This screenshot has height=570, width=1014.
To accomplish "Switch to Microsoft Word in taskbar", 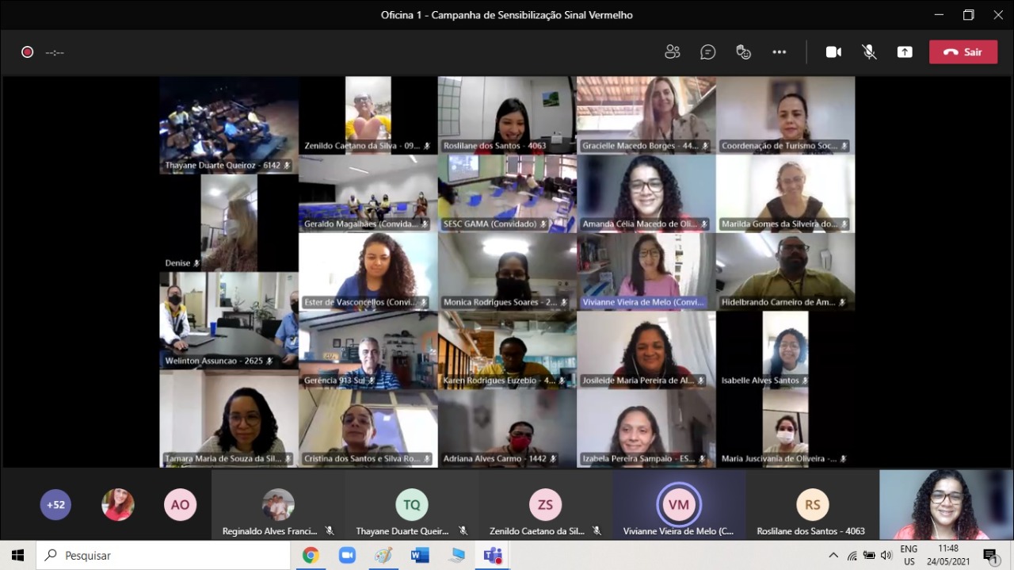I will coord(420,556).
